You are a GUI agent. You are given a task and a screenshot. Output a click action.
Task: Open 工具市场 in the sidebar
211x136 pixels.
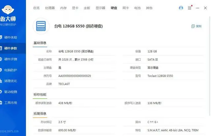click(x=11, y=103)
